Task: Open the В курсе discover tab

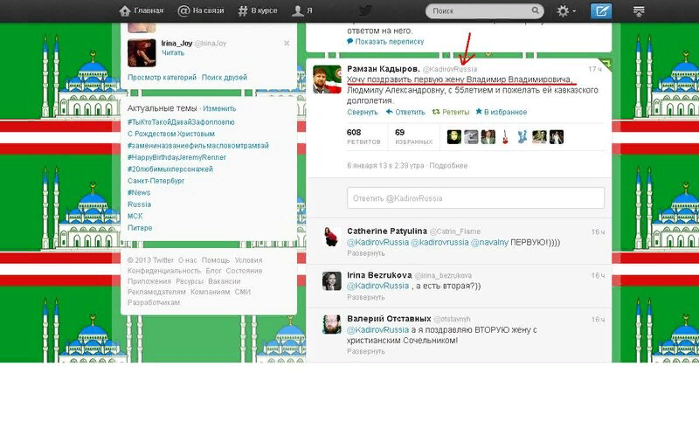Action: (257, 10)
